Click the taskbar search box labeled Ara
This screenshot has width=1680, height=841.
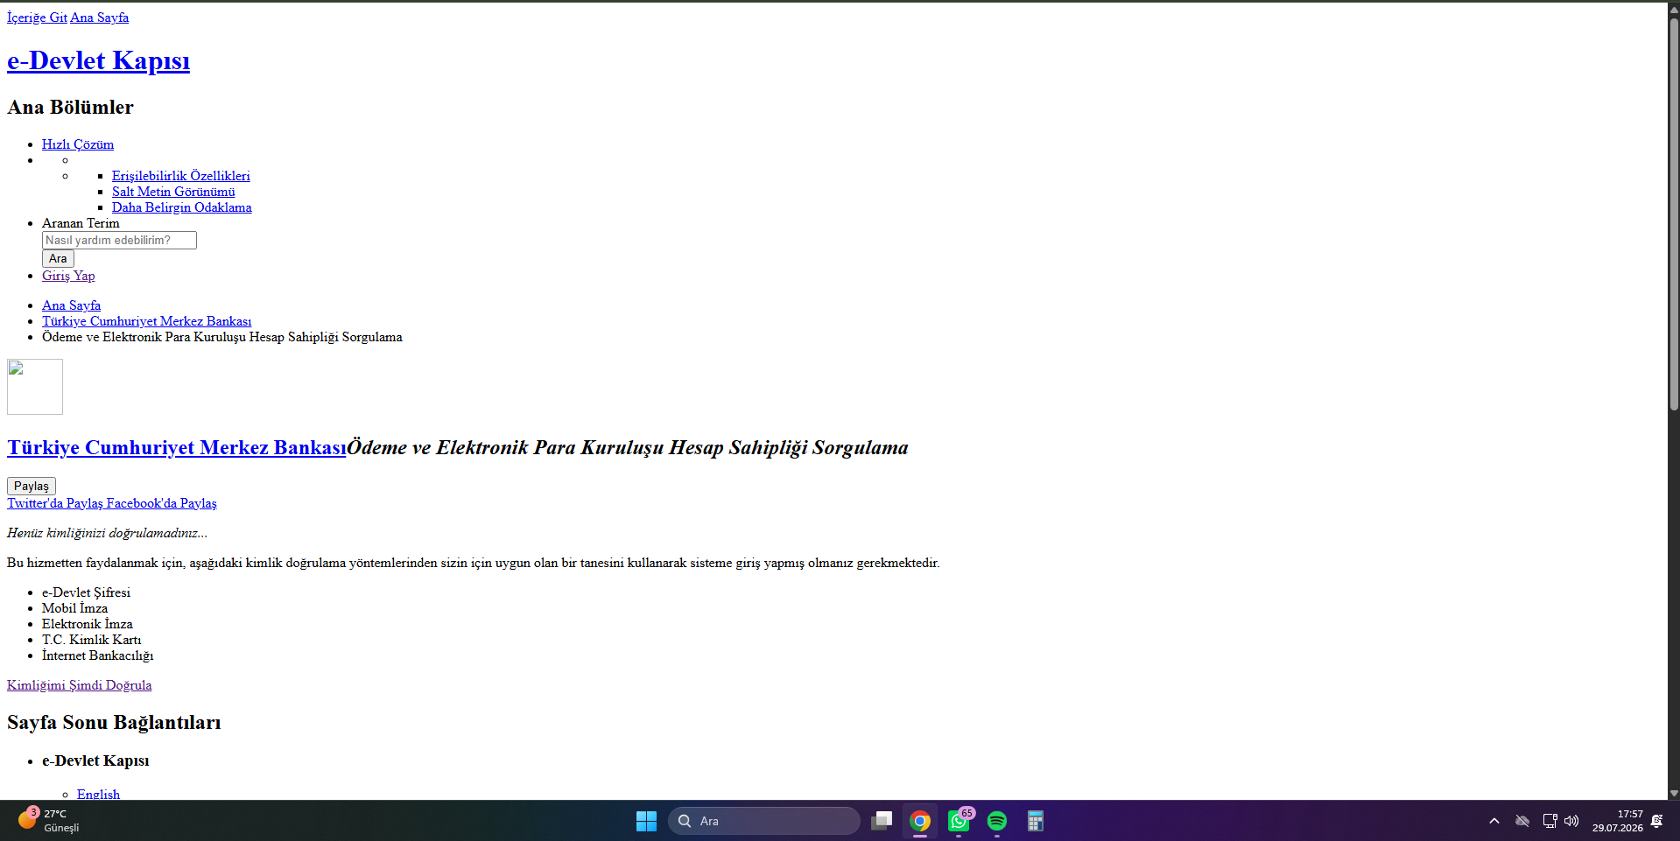[764, 821]
